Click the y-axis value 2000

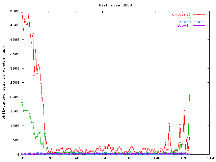[15, 97]
